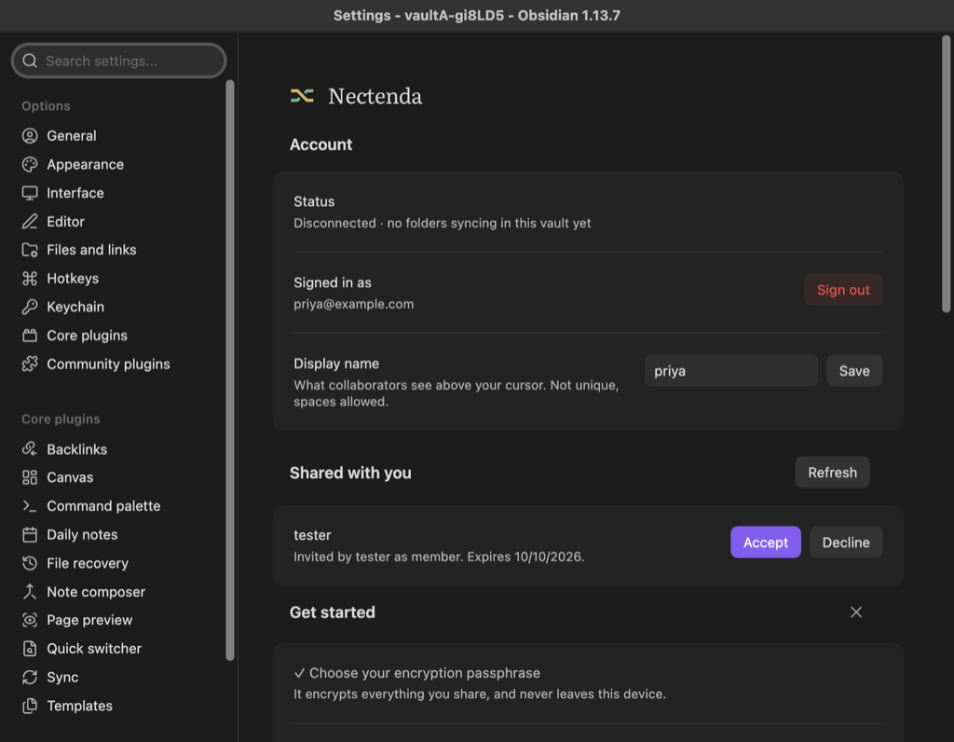
Task: Click the Command palette prompt icon
Action: pos(30,506)
